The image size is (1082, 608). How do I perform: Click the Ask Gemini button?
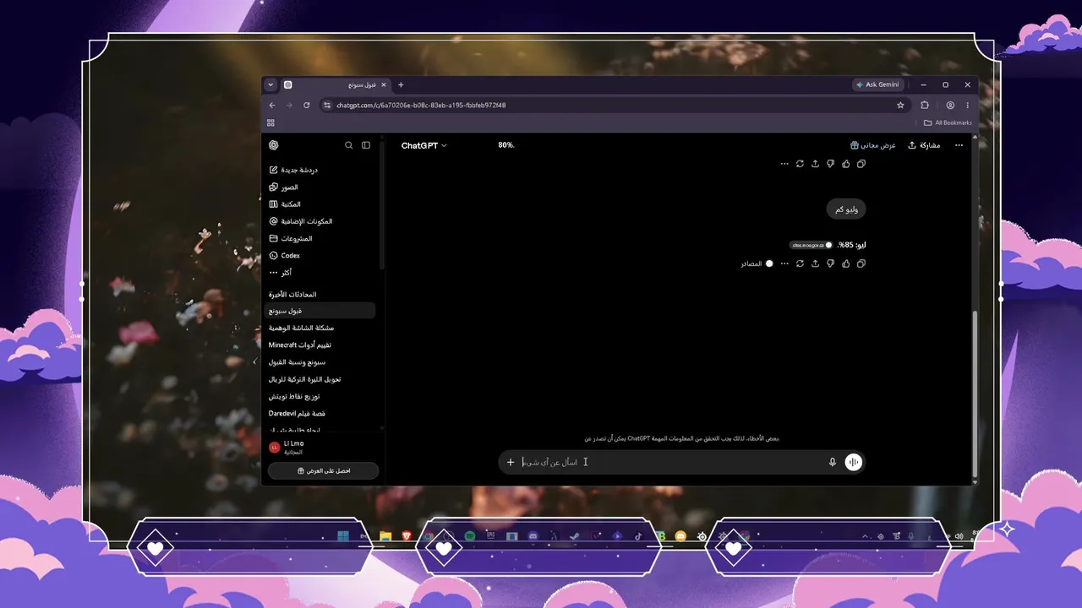(x=877, y=84)
